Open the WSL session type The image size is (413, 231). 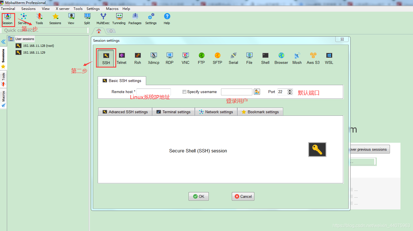(x=329, y=58)
